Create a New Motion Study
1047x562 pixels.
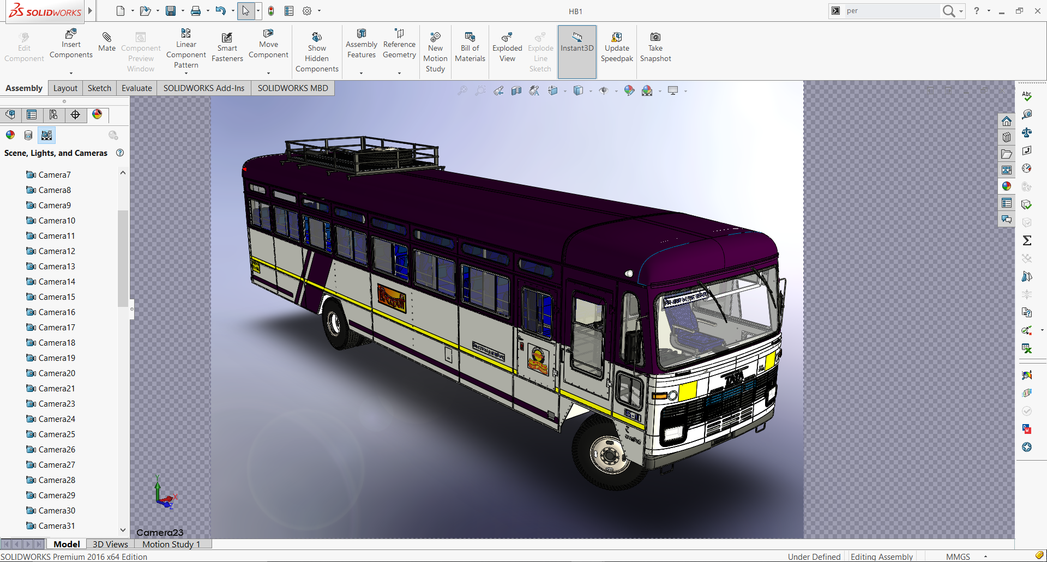pyautogui.click(x=435, y=38)
